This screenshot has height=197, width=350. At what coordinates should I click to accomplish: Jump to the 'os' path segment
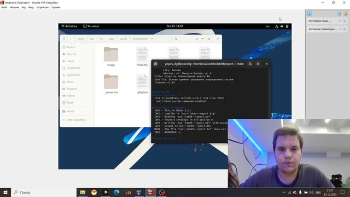(x=101, y=39)
